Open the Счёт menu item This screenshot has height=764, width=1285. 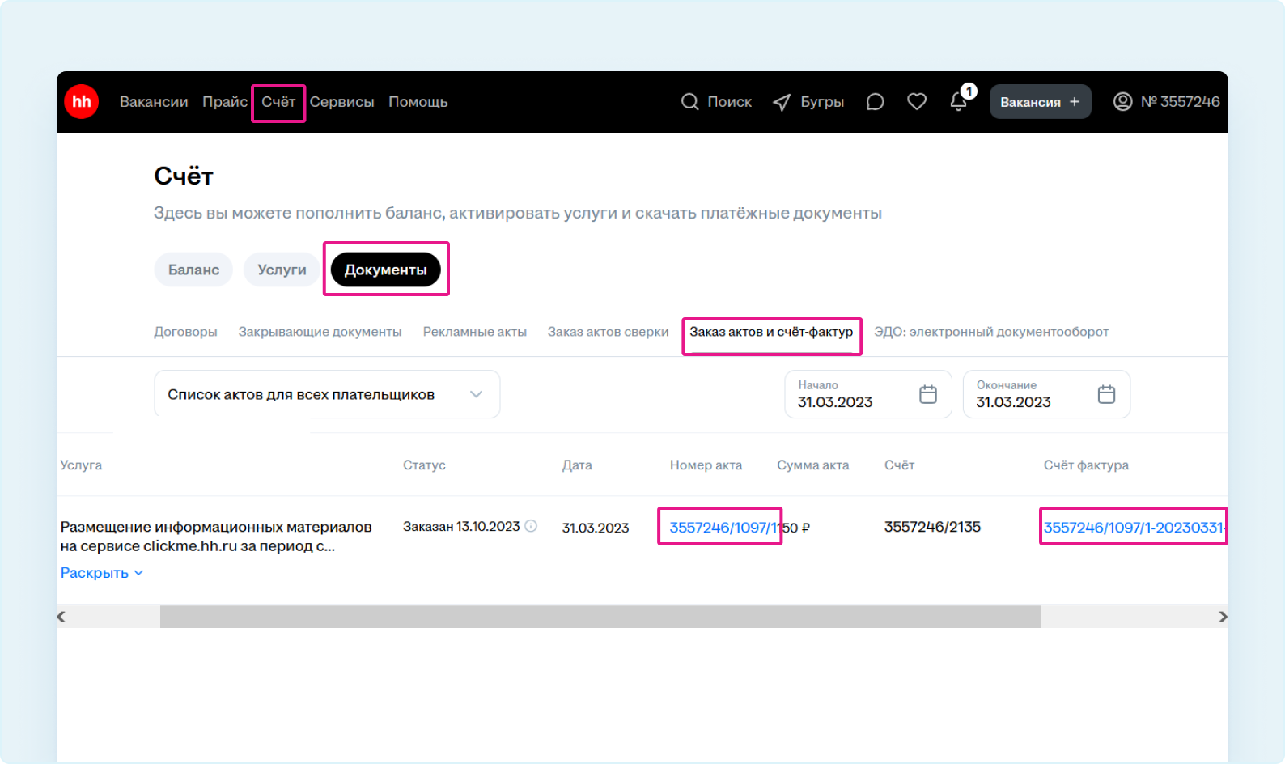click(278, 102)
